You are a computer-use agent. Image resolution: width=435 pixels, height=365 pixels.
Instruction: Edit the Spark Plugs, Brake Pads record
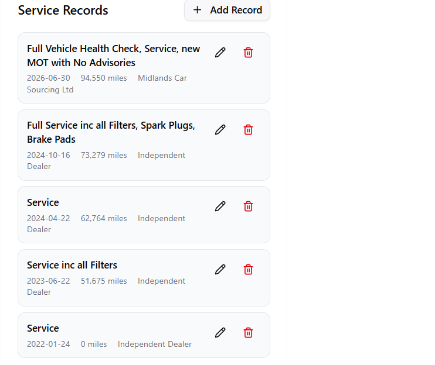(x=220, y=129)
